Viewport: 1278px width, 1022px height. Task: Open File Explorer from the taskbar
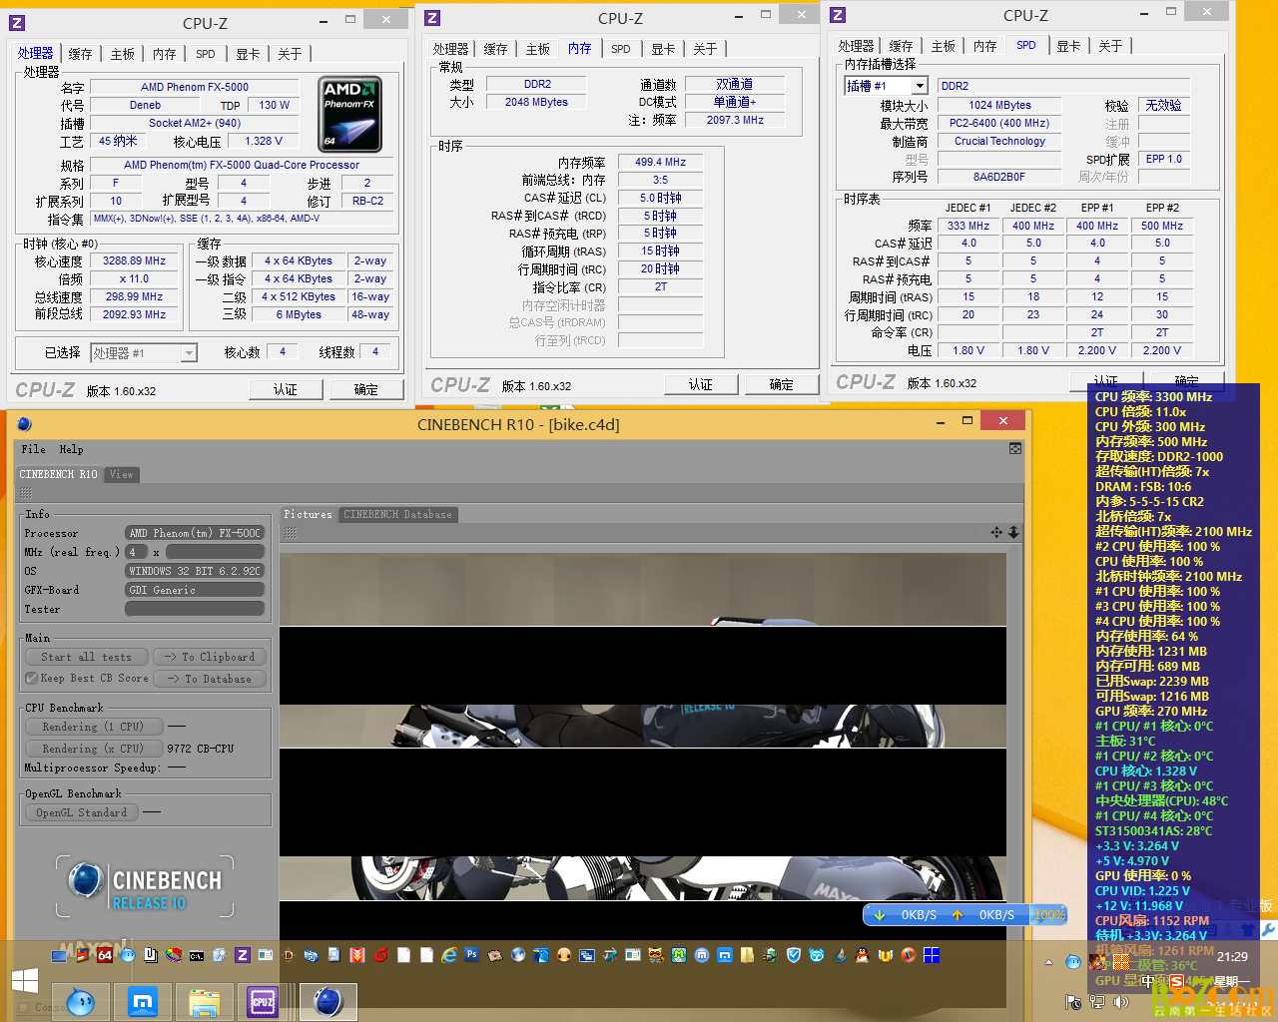click(204, 1001)
